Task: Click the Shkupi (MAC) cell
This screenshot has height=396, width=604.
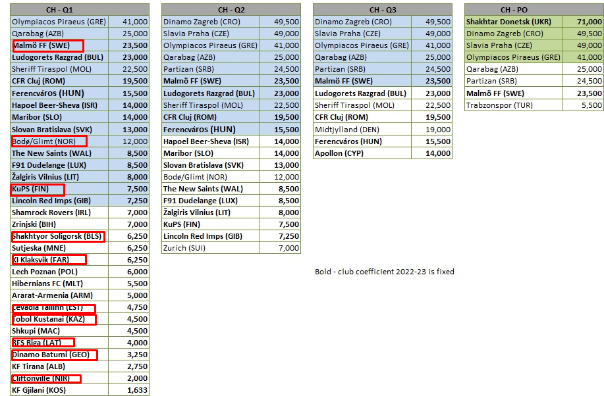Action: (x=59, y=331)
